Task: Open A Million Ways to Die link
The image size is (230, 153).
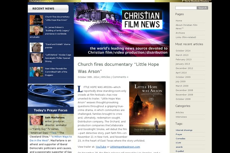Action: click(51, 138)
